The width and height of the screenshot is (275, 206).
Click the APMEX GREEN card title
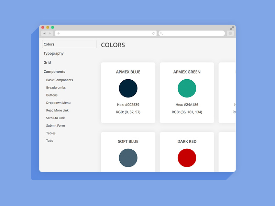coord(187,72)
